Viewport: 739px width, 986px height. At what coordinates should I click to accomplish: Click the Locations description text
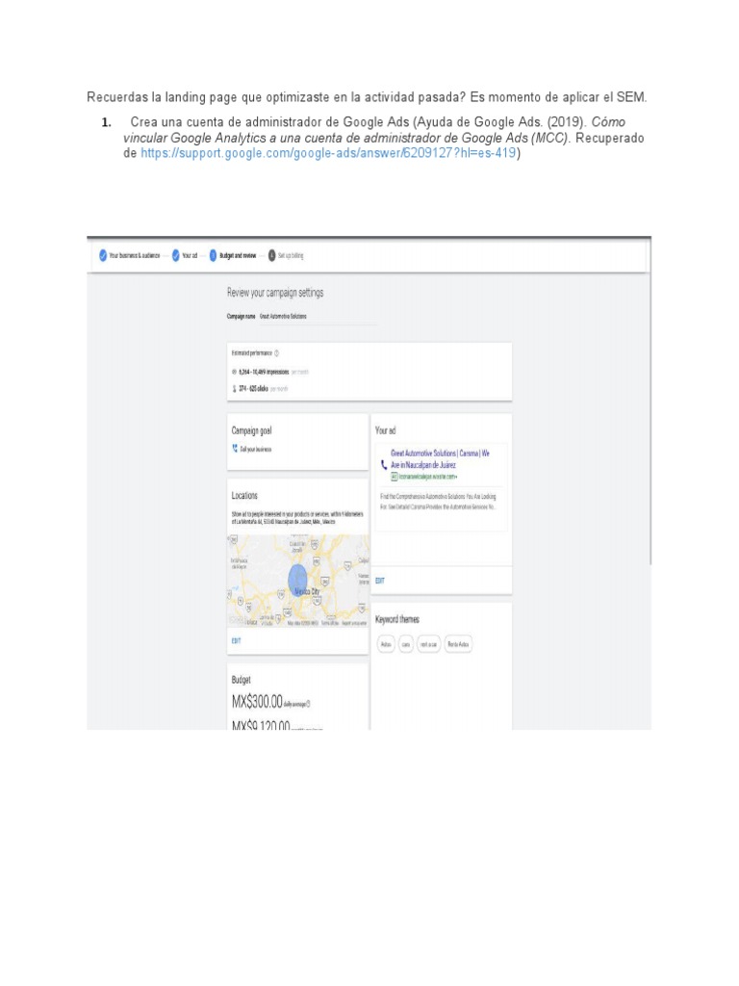[x=297, y=517]
